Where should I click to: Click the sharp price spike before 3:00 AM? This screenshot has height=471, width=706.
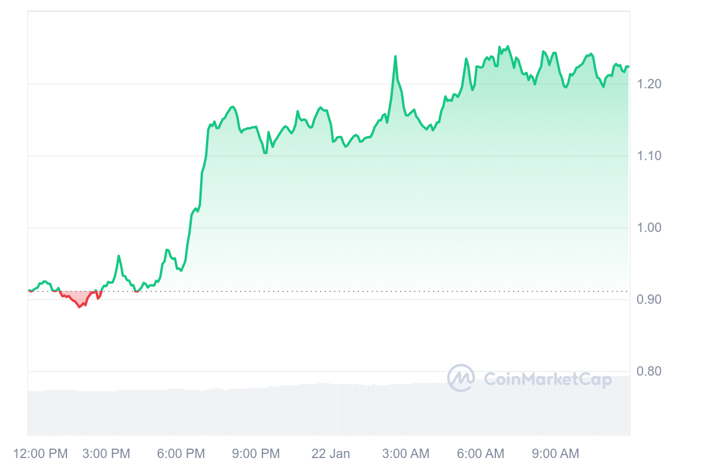click(x=395, y=57)
